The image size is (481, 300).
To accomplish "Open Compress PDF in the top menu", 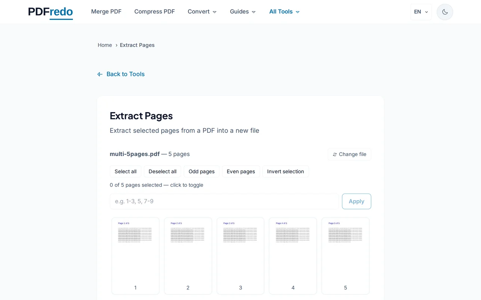I will [154, 12].
